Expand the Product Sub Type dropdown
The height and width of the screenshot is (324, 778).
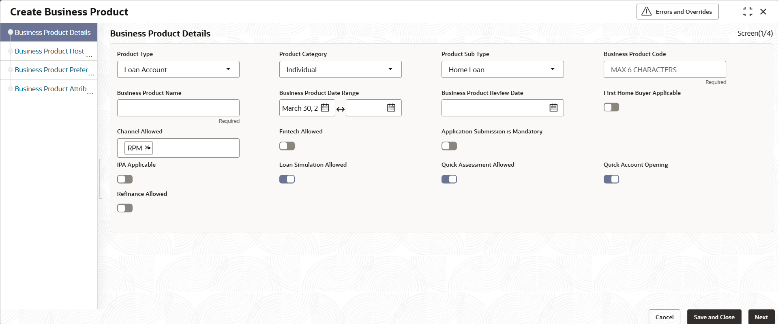click(x=503, y=69)
